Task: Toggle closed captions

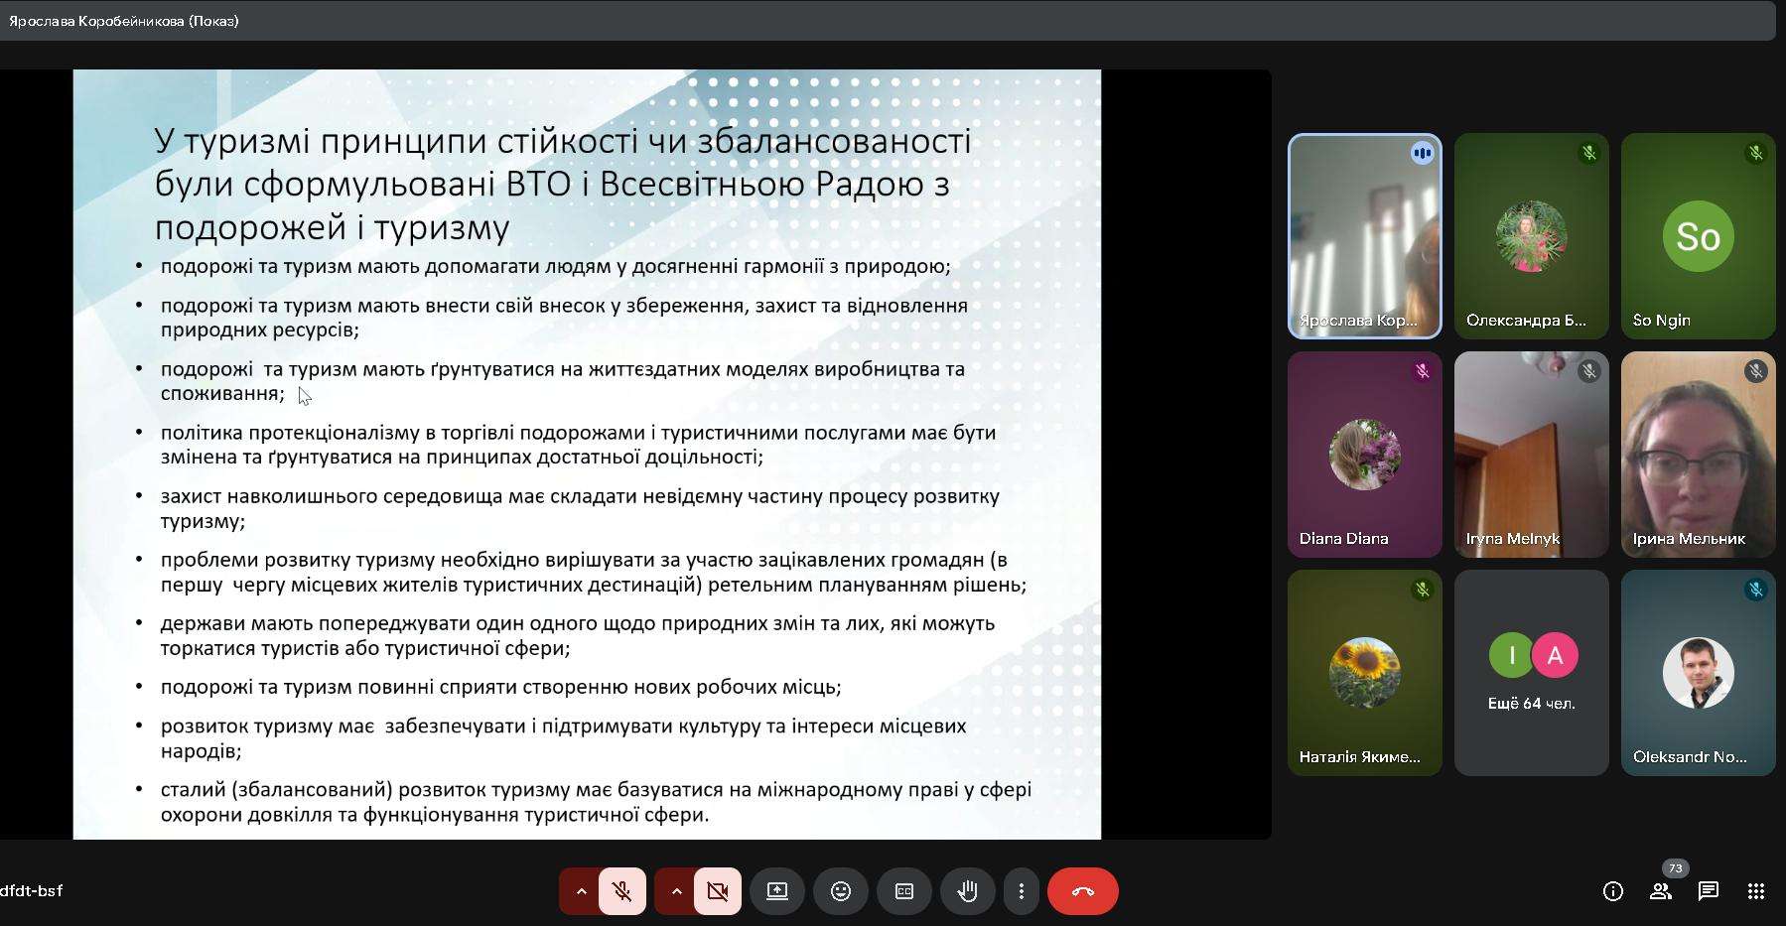Action: pos(904,891)
